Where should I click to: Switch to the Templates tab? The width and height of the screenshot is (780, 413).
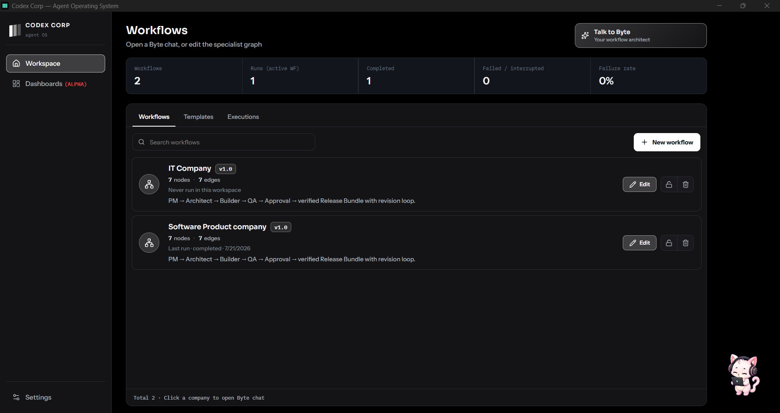point(198,117)
